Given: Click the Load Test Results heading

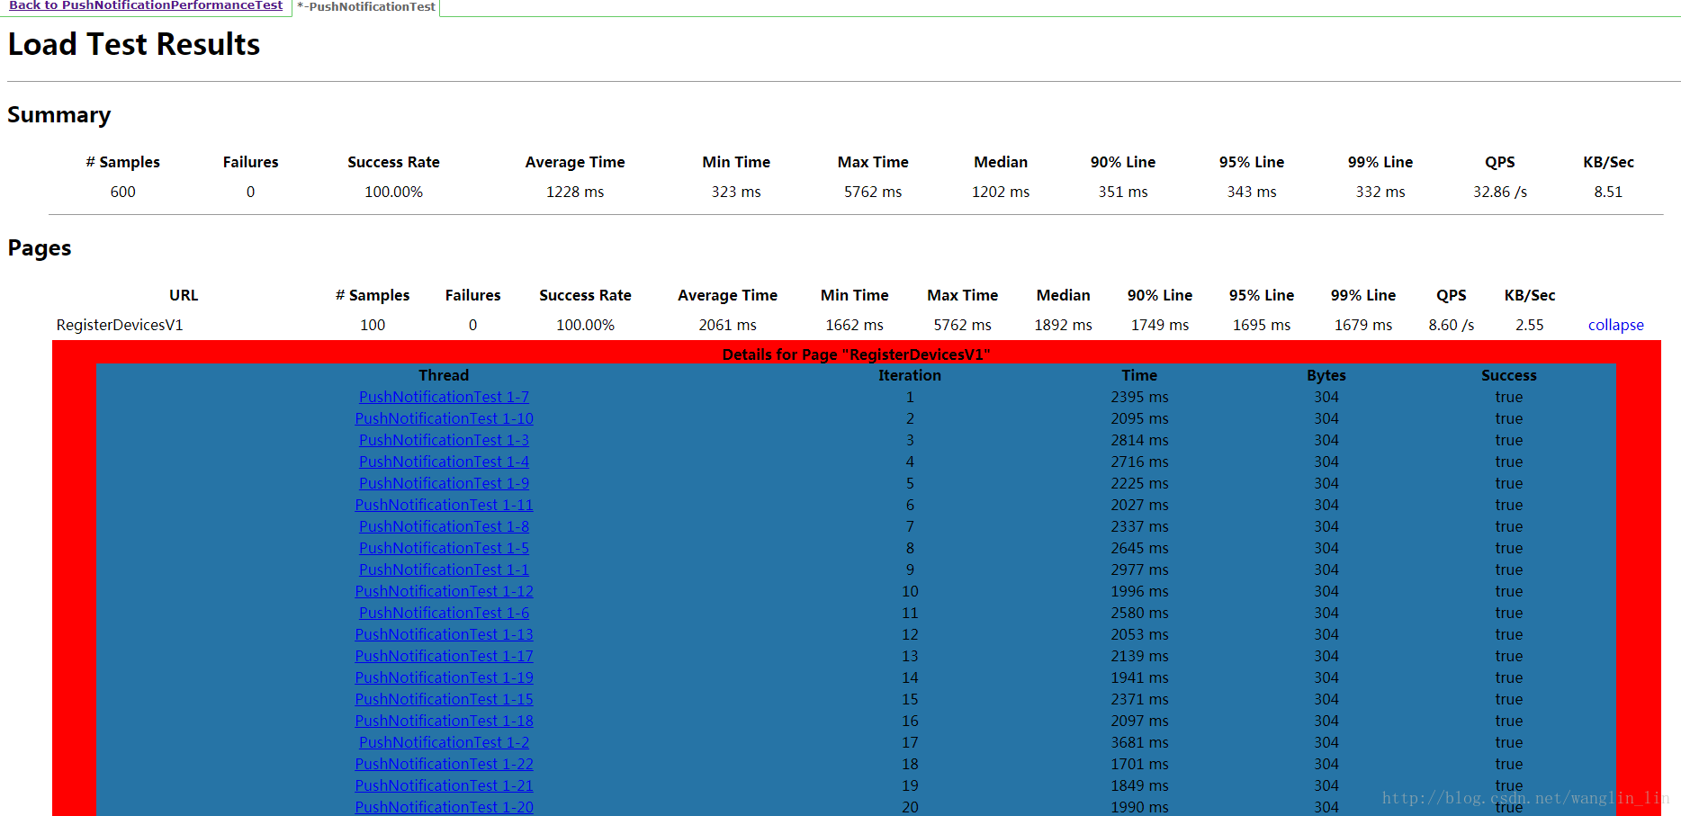Looking at the screenshot, I should click(134, 44).
